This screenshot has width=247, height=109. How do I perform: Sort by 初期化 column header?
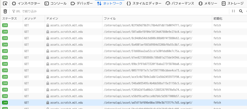229,19
